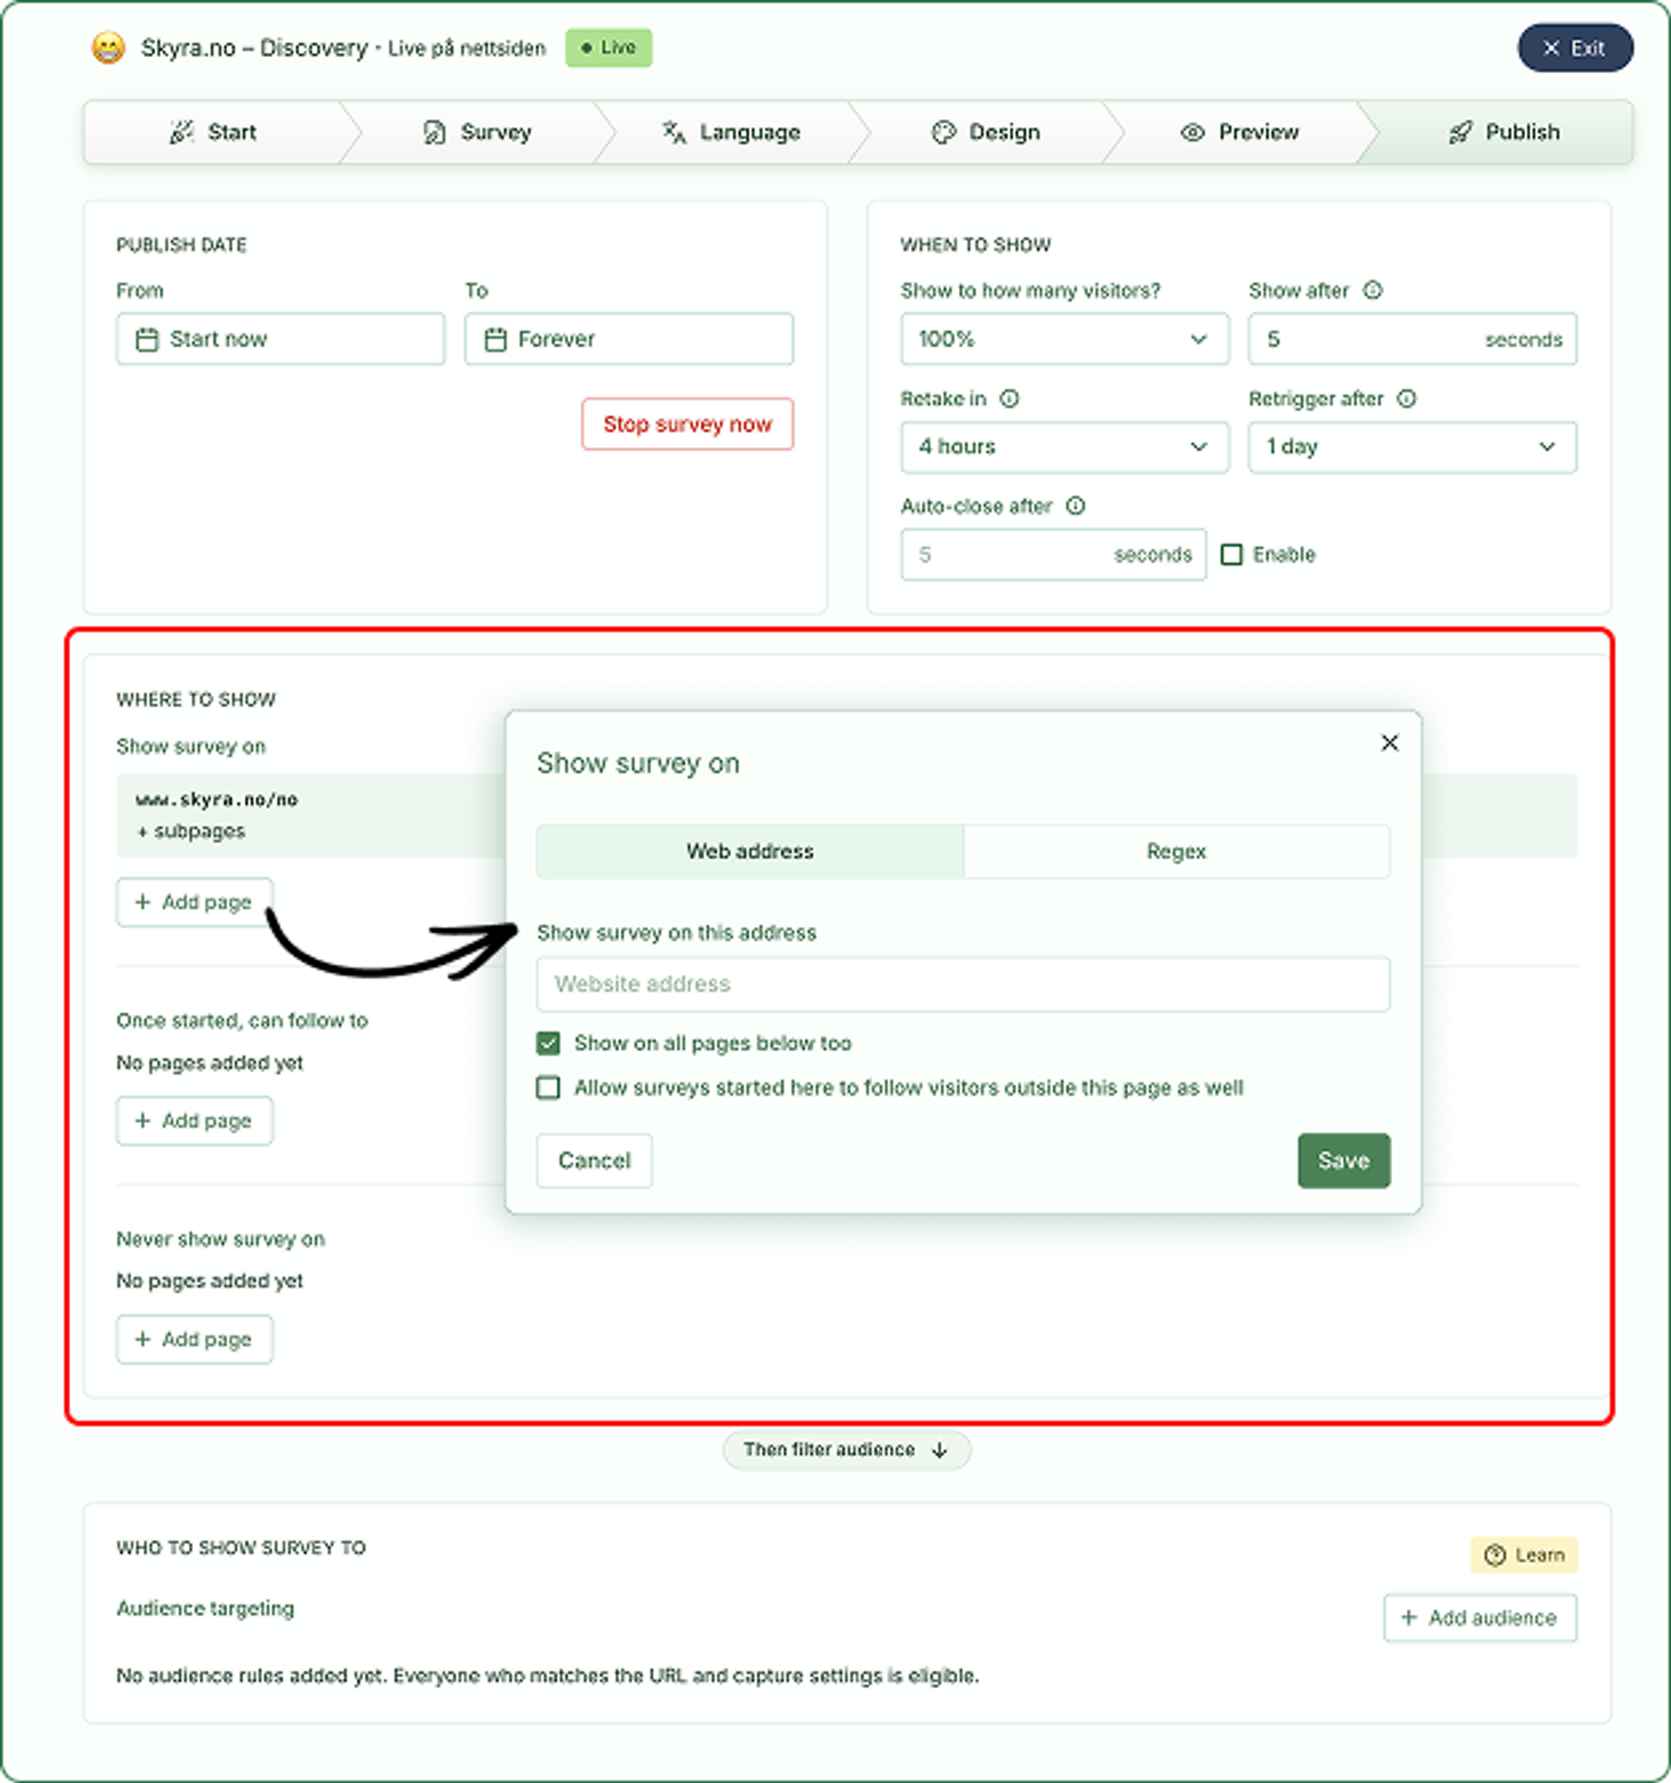Uncheck Show on all pages below too
The height and width of the screenshot is (1783, 1671).
pos(548,1043)
